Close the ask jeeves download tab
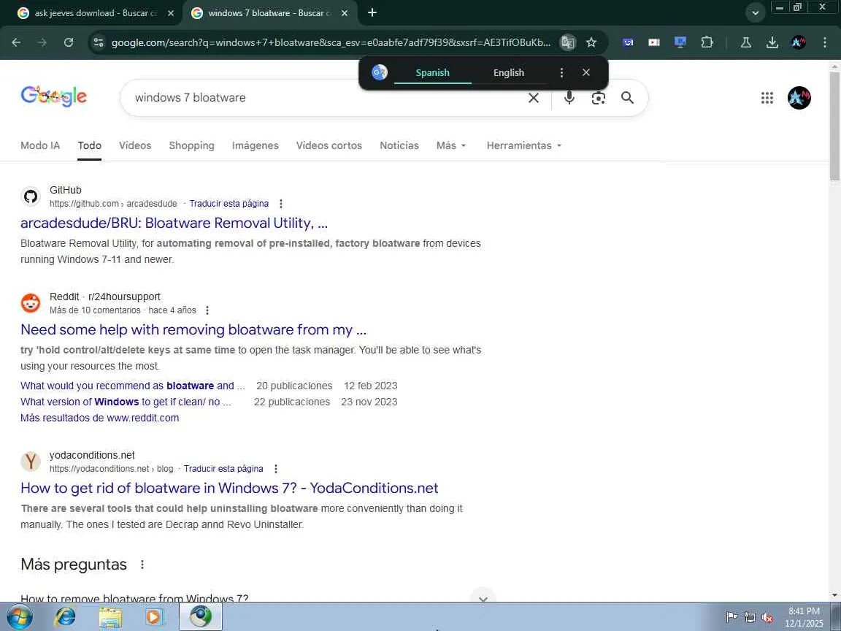The height and width of the screenshot is (631, 841). [x=171, y=13]
